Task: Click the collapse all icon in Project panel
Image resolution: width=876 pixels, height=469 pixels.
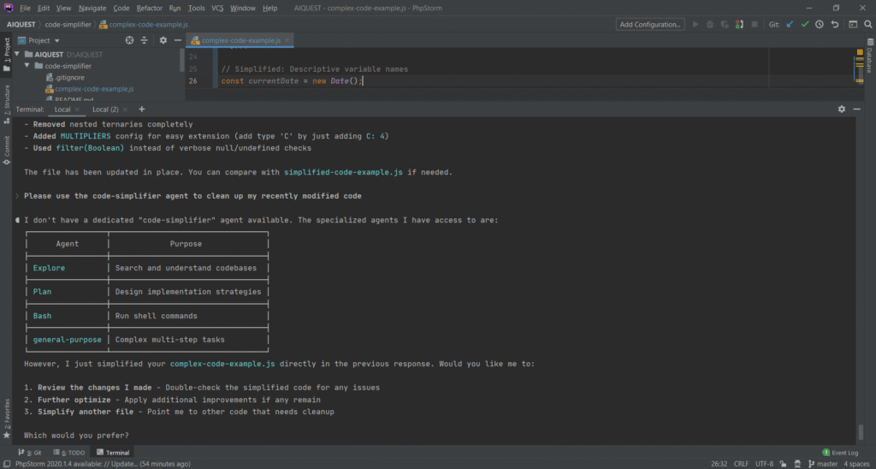Action: [x=145, y=40]
